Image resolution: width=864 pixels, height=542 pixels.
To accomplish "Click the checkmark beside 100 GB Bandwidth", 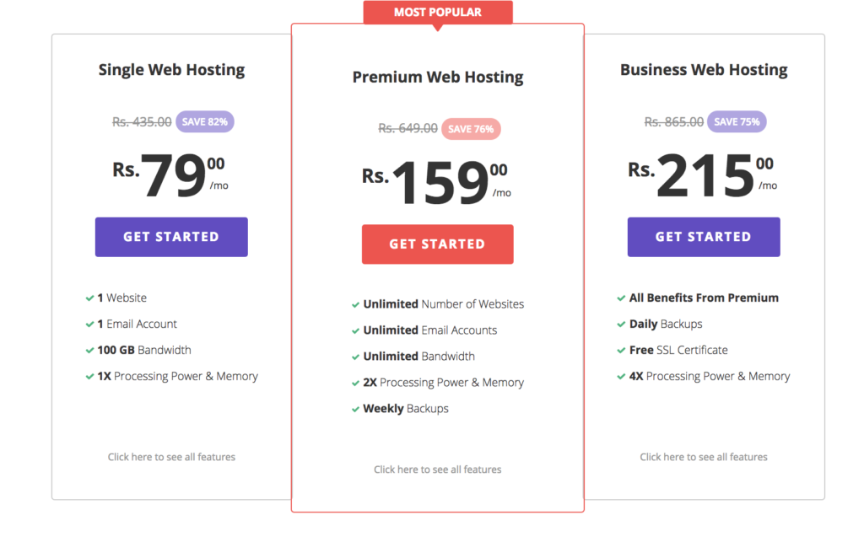I will coord(89,351).
